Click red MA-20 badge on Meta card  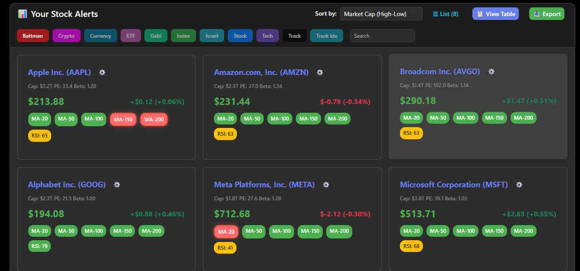coord(226,232)
